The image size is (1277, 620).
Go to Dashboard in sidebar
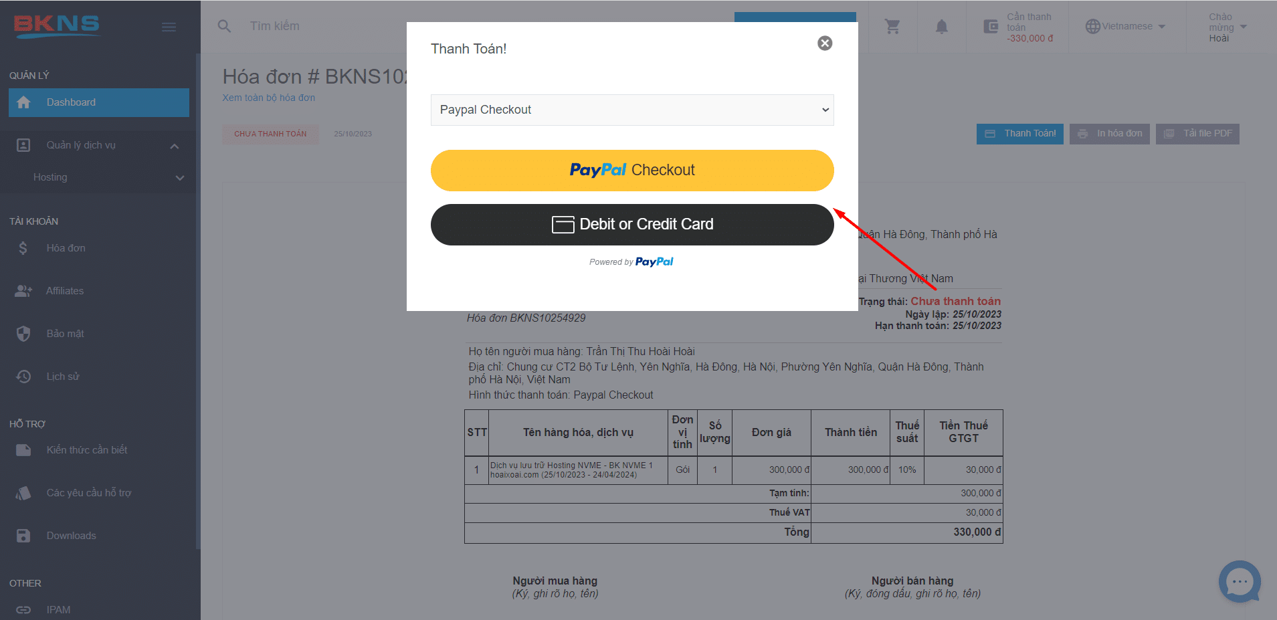coord(99,102)
